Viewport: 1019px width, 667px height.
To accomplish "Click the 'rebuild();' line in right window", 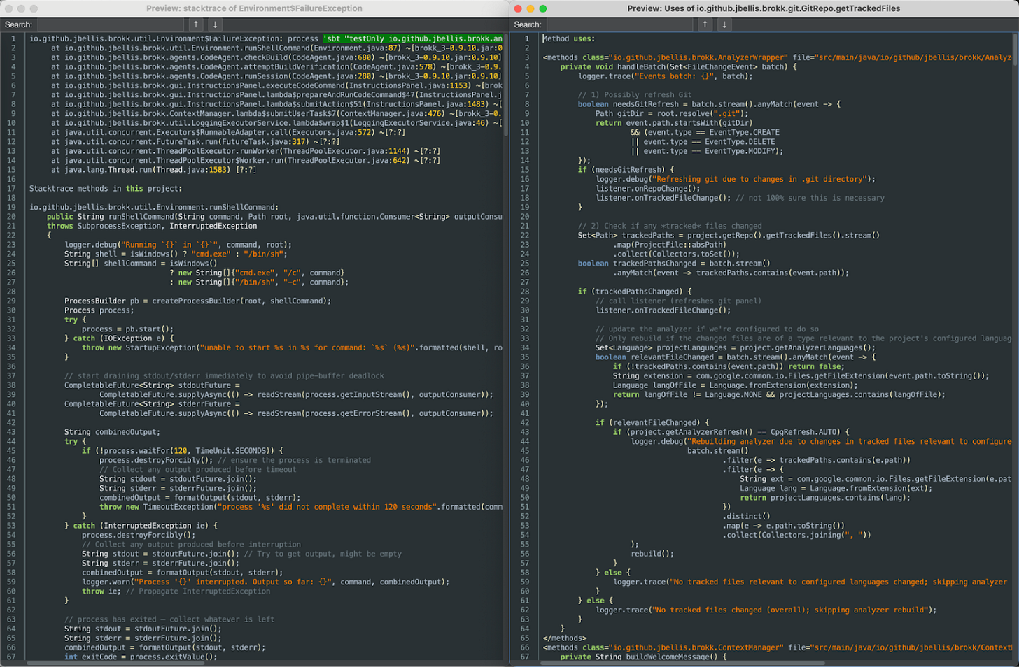I will tap(652, 554).
